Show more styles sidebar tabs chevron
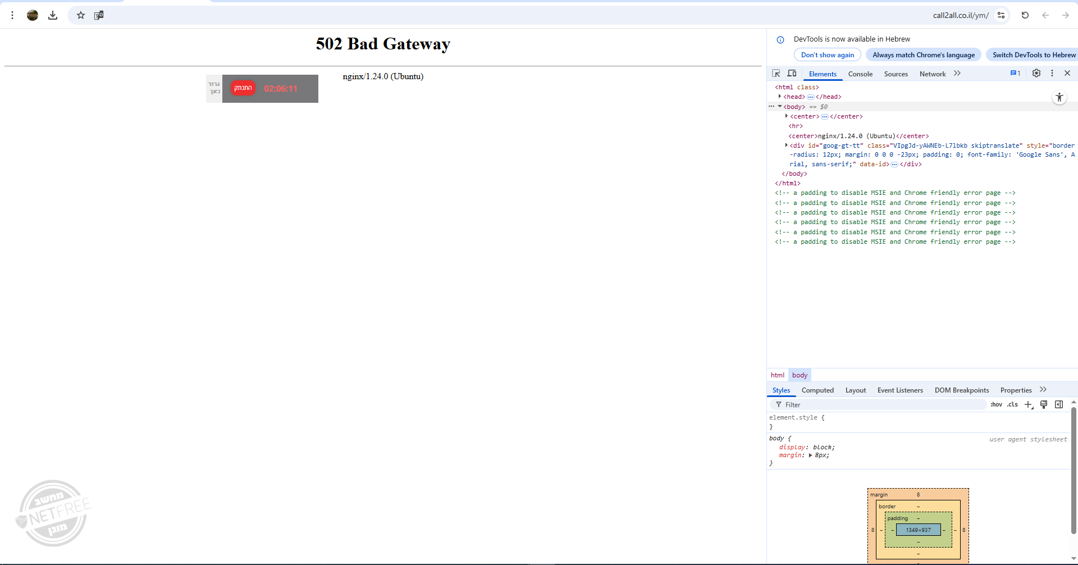 (1043, 389)
